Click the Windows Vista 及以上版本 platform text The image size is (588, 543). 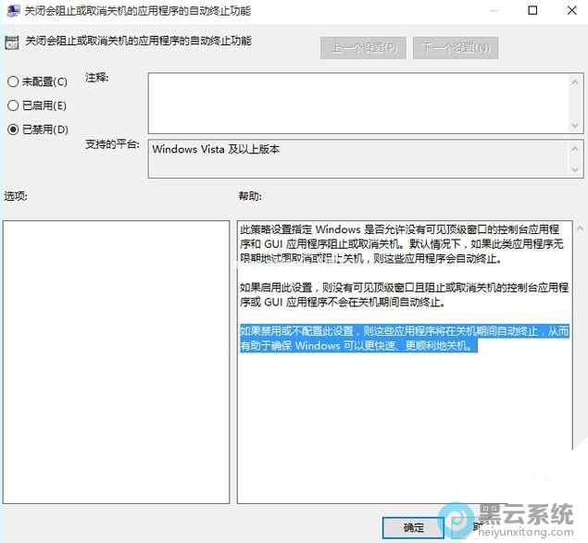(216, 149)
